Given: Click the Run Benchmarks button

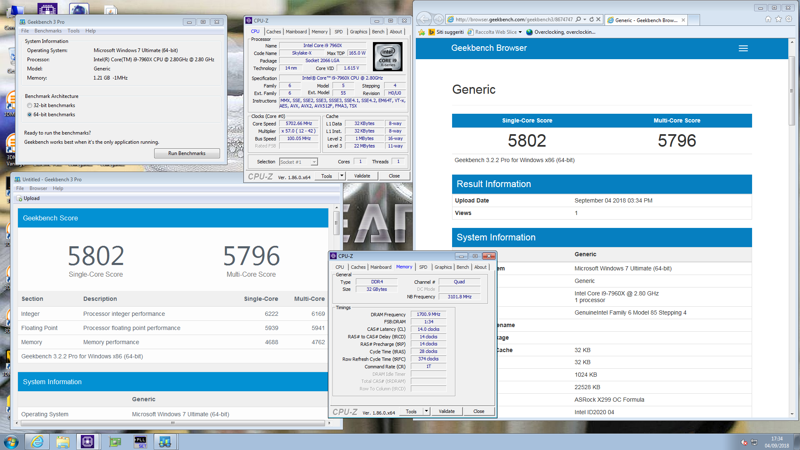Looking at the screenshot, I should [x=187, y=153].
